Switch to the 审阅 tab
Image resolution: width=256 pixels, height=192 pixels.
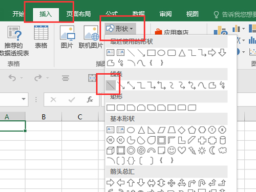(x=165, y=14)
